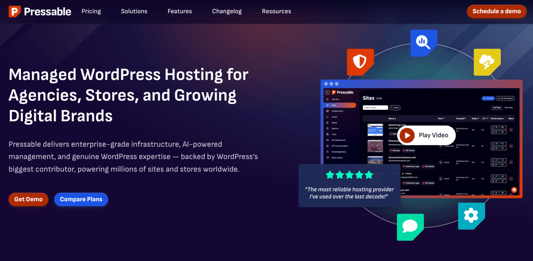Click the More icon for dynamichomestexas.com row
Image resolution: width=533 pixels, height=261 pixels.
coord(511,162)
